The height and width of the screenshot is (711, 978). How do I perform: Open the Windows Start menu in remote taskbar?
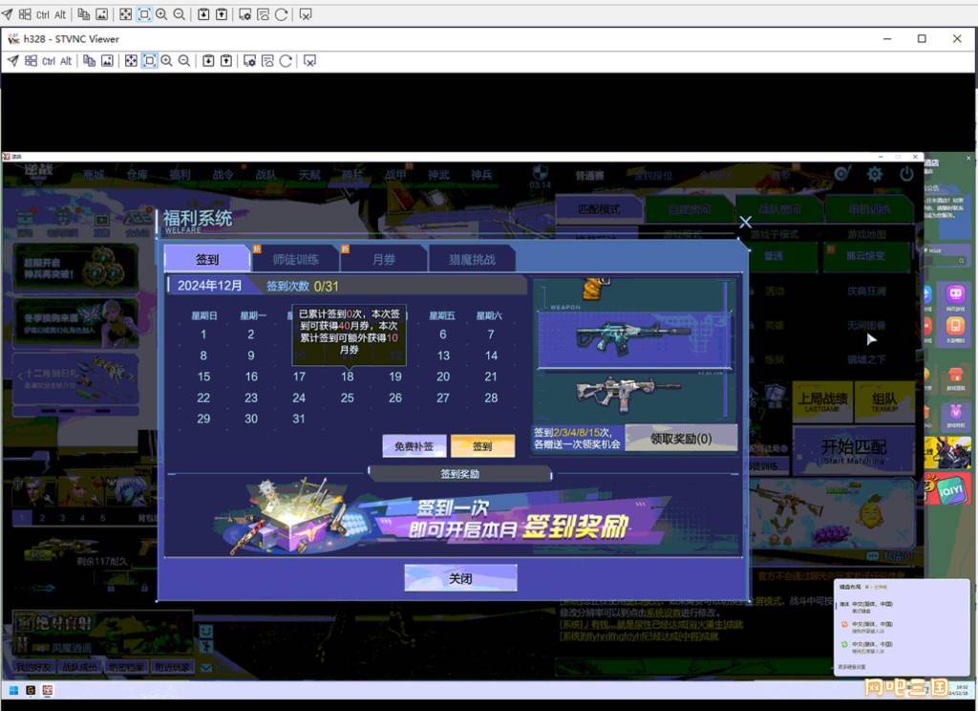tap(13, 690)
